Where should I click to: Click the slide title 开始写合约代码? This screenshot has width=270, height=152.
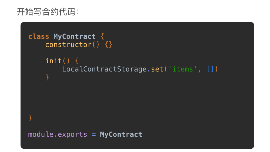48,12
